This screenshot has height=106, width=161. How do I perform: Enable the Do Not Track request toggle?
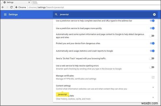[x=152, y=58]
